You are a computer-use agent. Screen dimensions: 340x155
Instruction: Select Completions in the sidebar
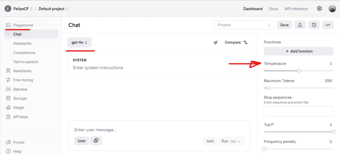[24, 52]
